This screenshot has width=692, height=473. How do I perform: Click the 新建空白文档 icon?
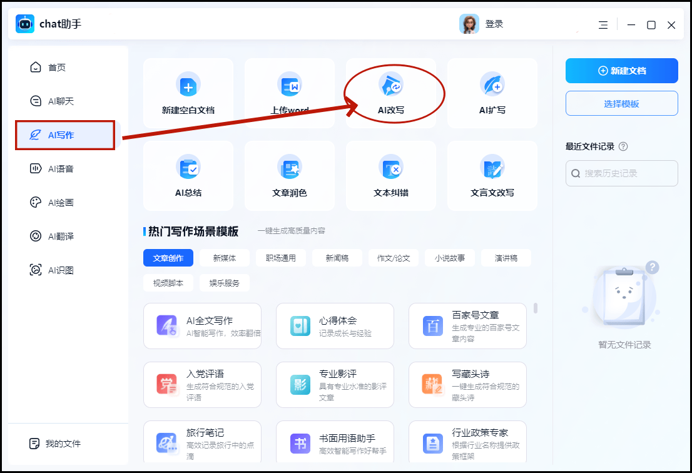tap(188, 86)
